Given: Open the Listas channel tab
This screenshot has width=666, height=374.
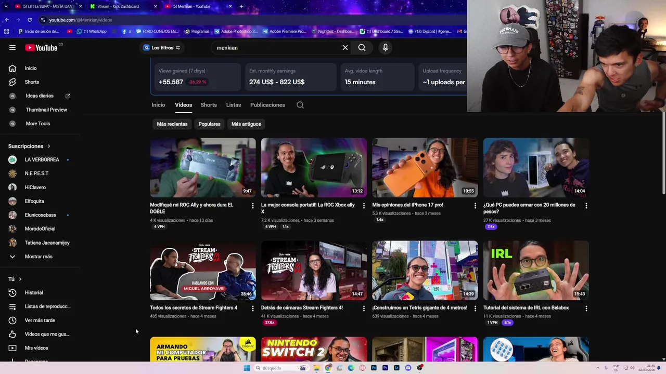Looking at the screenshot, I should 234,105.
